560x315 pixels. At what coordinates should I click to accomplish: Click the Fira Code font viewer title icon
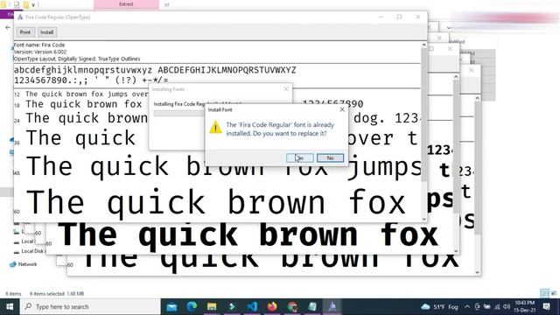[20, 17]
